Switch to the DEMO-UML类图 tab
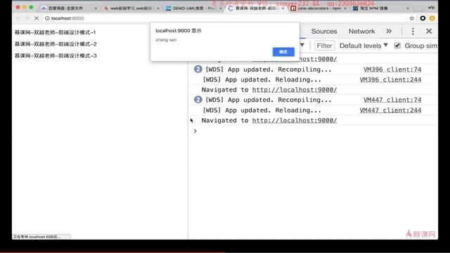Image resolution: width=450 pixels, height=253 pixels. [194, 8]
